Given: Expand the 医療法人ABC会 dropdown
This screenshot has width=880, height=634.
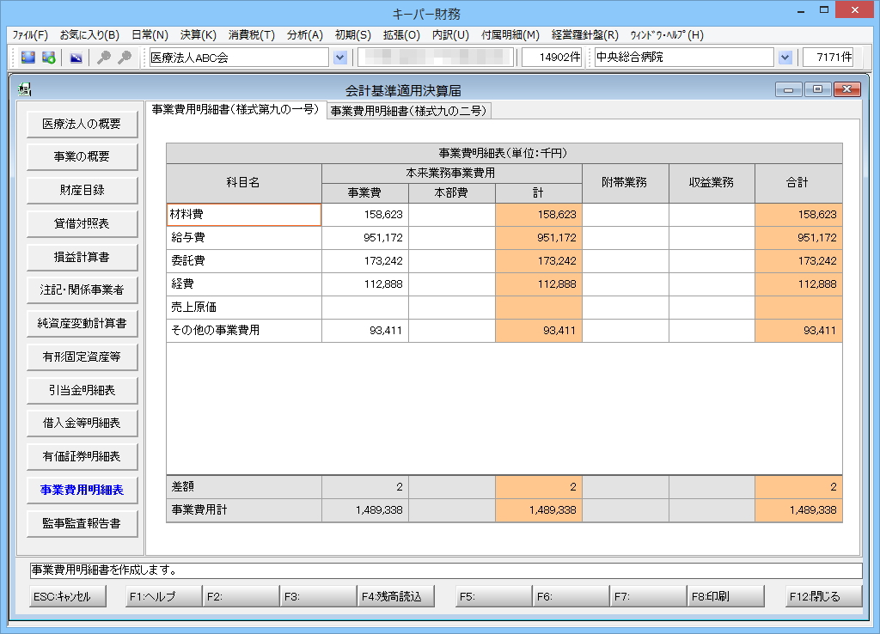Looking at the screenshot, I should (339, 58).
